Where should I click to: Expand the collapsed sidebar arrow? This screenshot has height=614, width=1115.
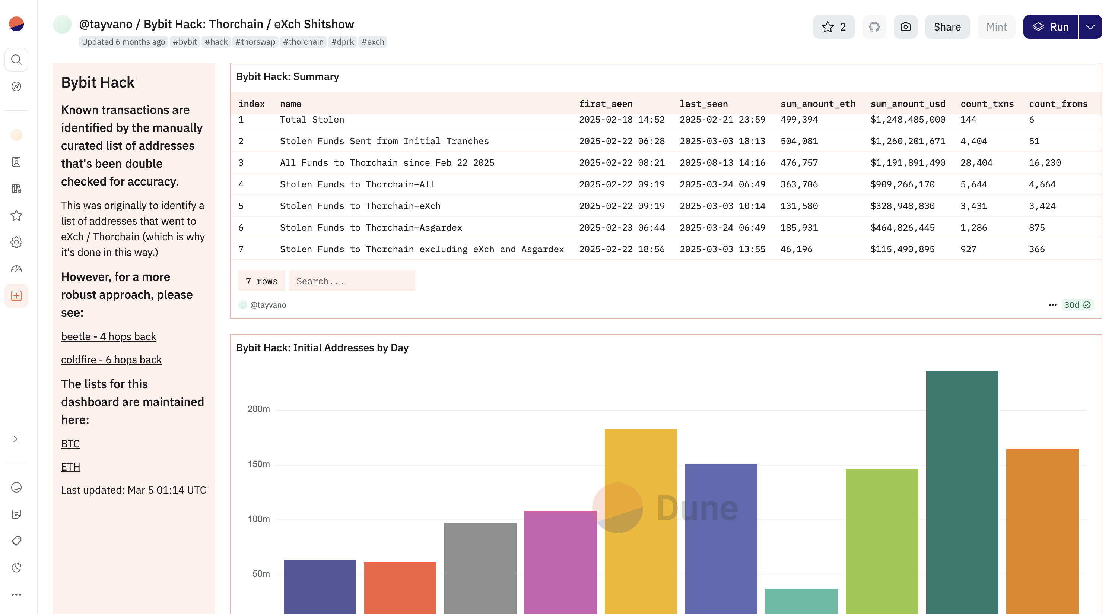tap(16, 439)
